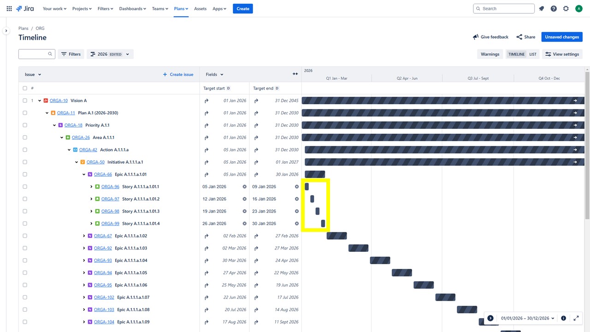Toggle the select-all issues checkbox
The height and width of the screenshot is (332, 590).
pyautogui.click(x=25, y=88)
